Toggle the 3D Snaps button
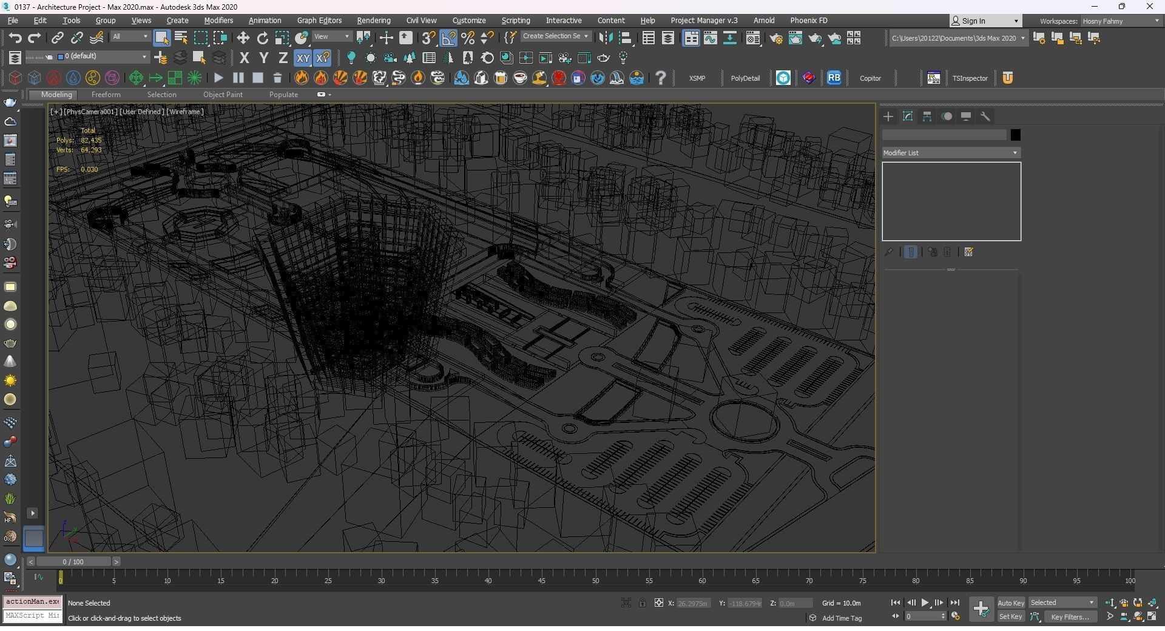The width and height of the screenshot is (1165, 631). coord(428,38)
